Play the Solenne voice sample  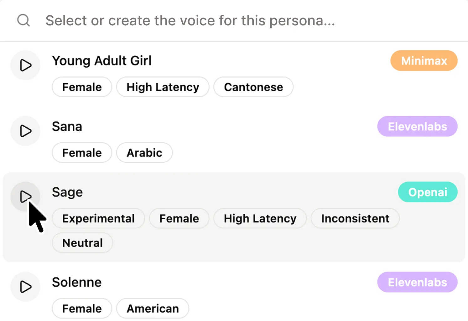click(x=25, y=287)
